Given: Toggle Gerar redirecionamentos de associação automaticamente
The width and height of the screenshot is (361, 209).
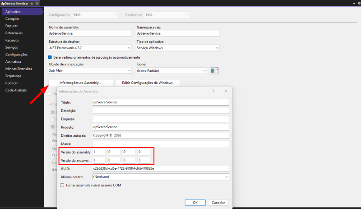Looking at the screenshot, I should click(x=50, y=57).
